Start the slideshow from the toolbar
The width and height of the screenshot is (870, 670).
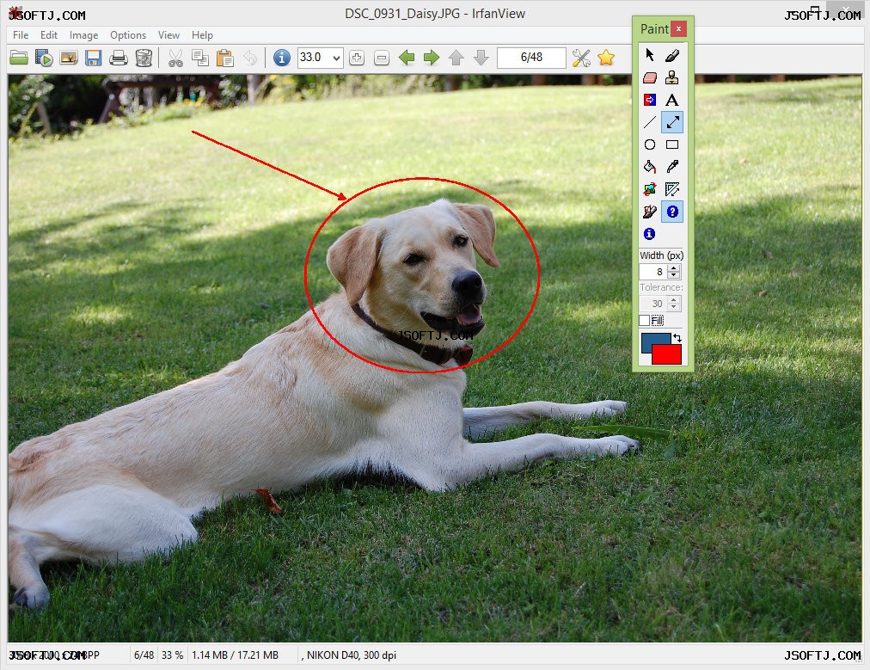tap(44, 58)
